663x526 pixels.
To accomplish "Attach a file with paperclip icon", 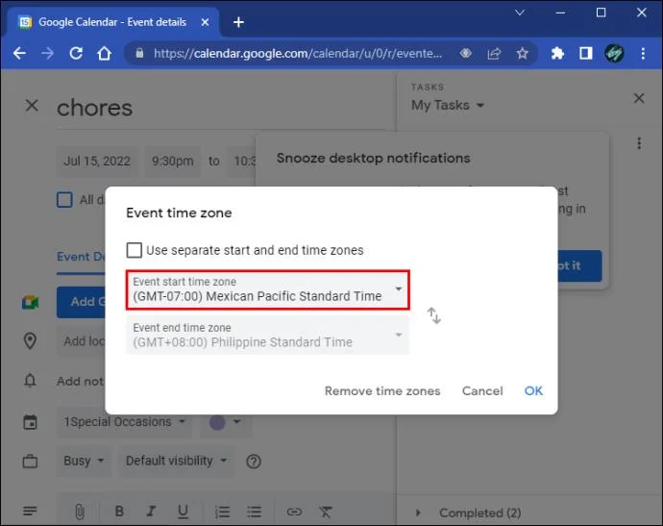I will coord(79,512).
